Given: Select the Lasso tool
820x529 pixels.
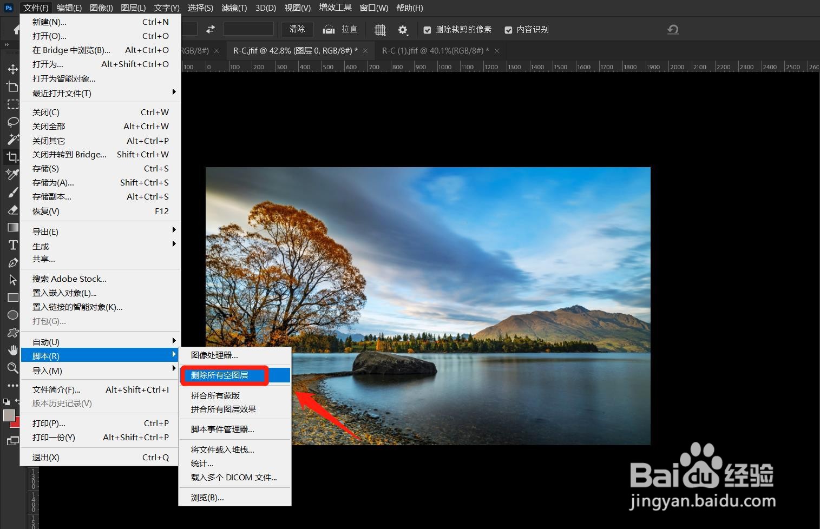Looking at the screenshot, I should (12, 122).
